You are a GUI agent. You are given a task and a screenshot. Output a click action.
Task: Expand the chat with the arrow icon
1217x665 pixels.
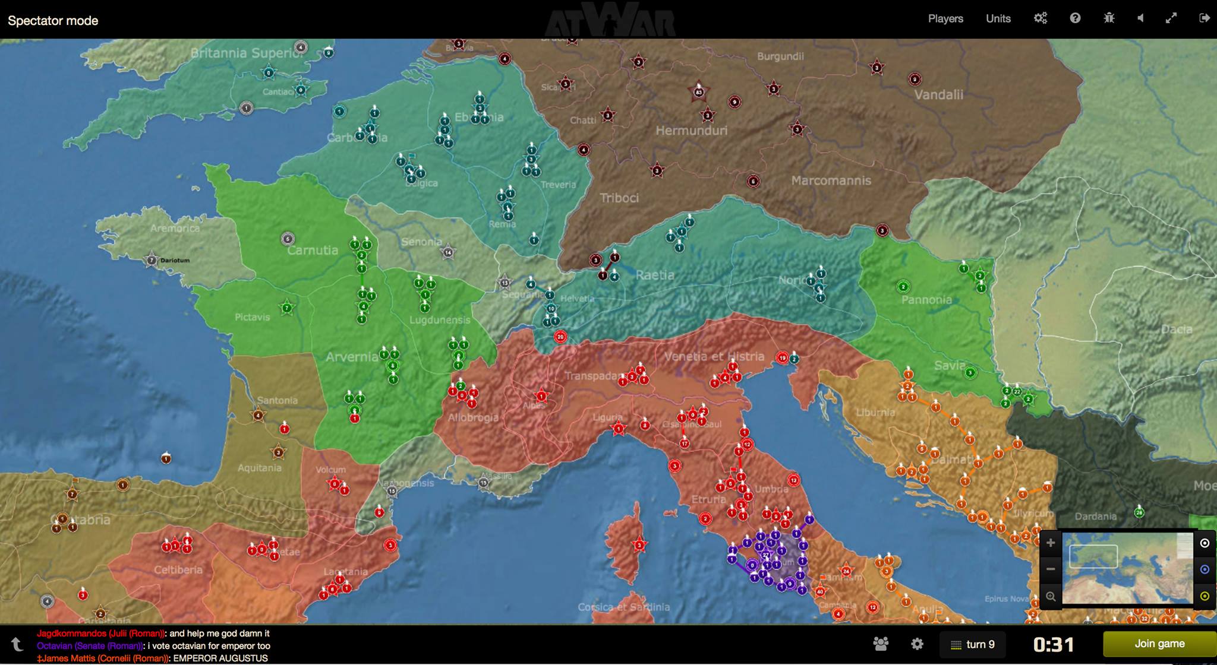point(17,644)
